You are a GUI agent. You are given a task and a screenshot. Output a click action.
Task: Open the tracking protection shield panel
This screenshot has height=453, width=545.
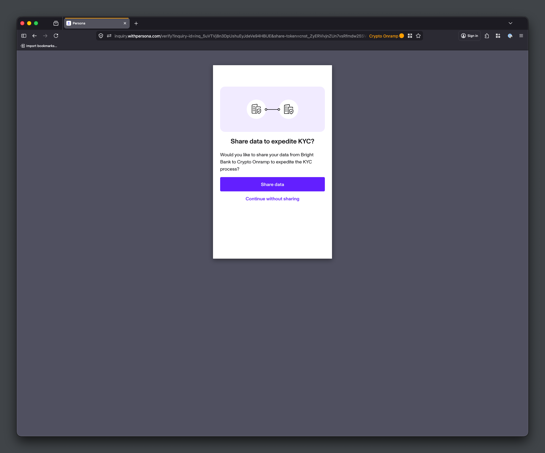(101, 36)
